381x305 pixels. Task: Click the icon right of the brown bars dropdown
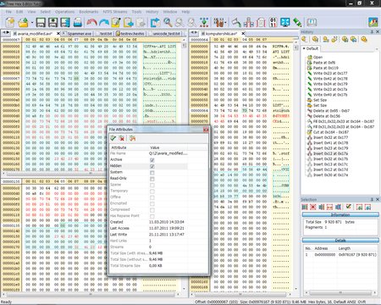pos(236,22)
